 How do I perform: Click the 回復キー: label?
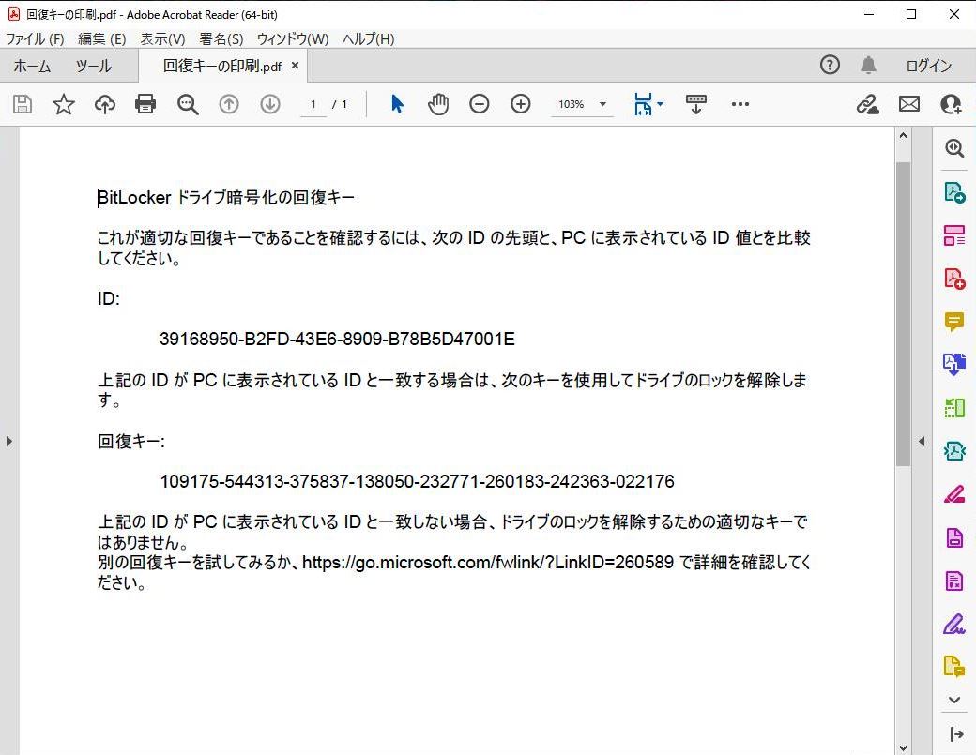click(131, 442)
